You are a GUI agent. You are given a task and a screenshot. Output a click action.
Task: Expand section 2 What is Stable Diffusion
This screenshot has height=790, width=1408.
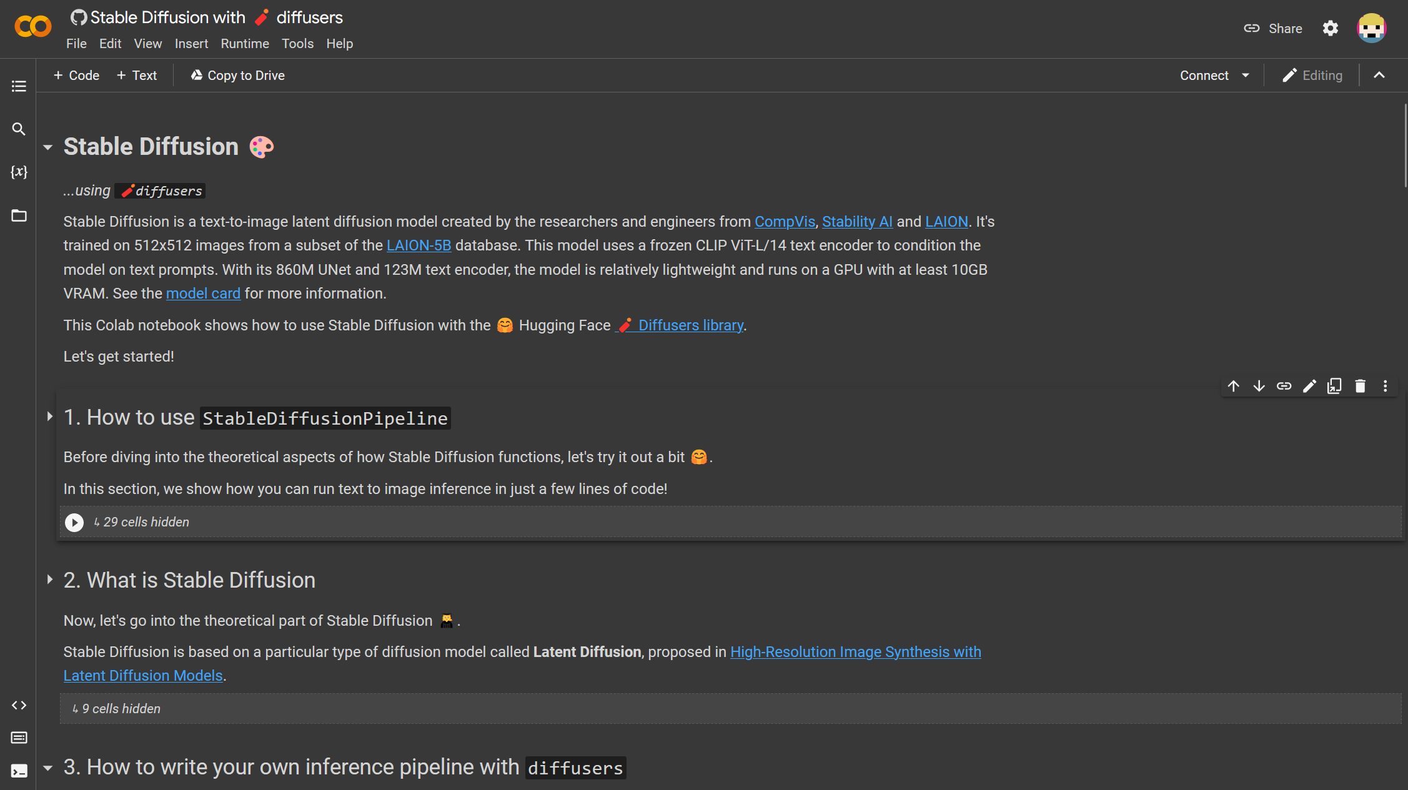coord(49,580)
